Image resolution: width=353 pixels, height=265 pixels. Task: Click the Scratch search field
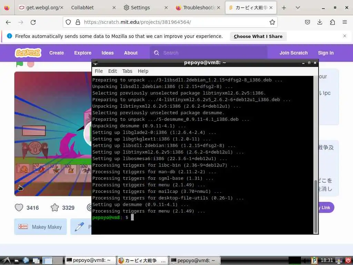point(209,53)
